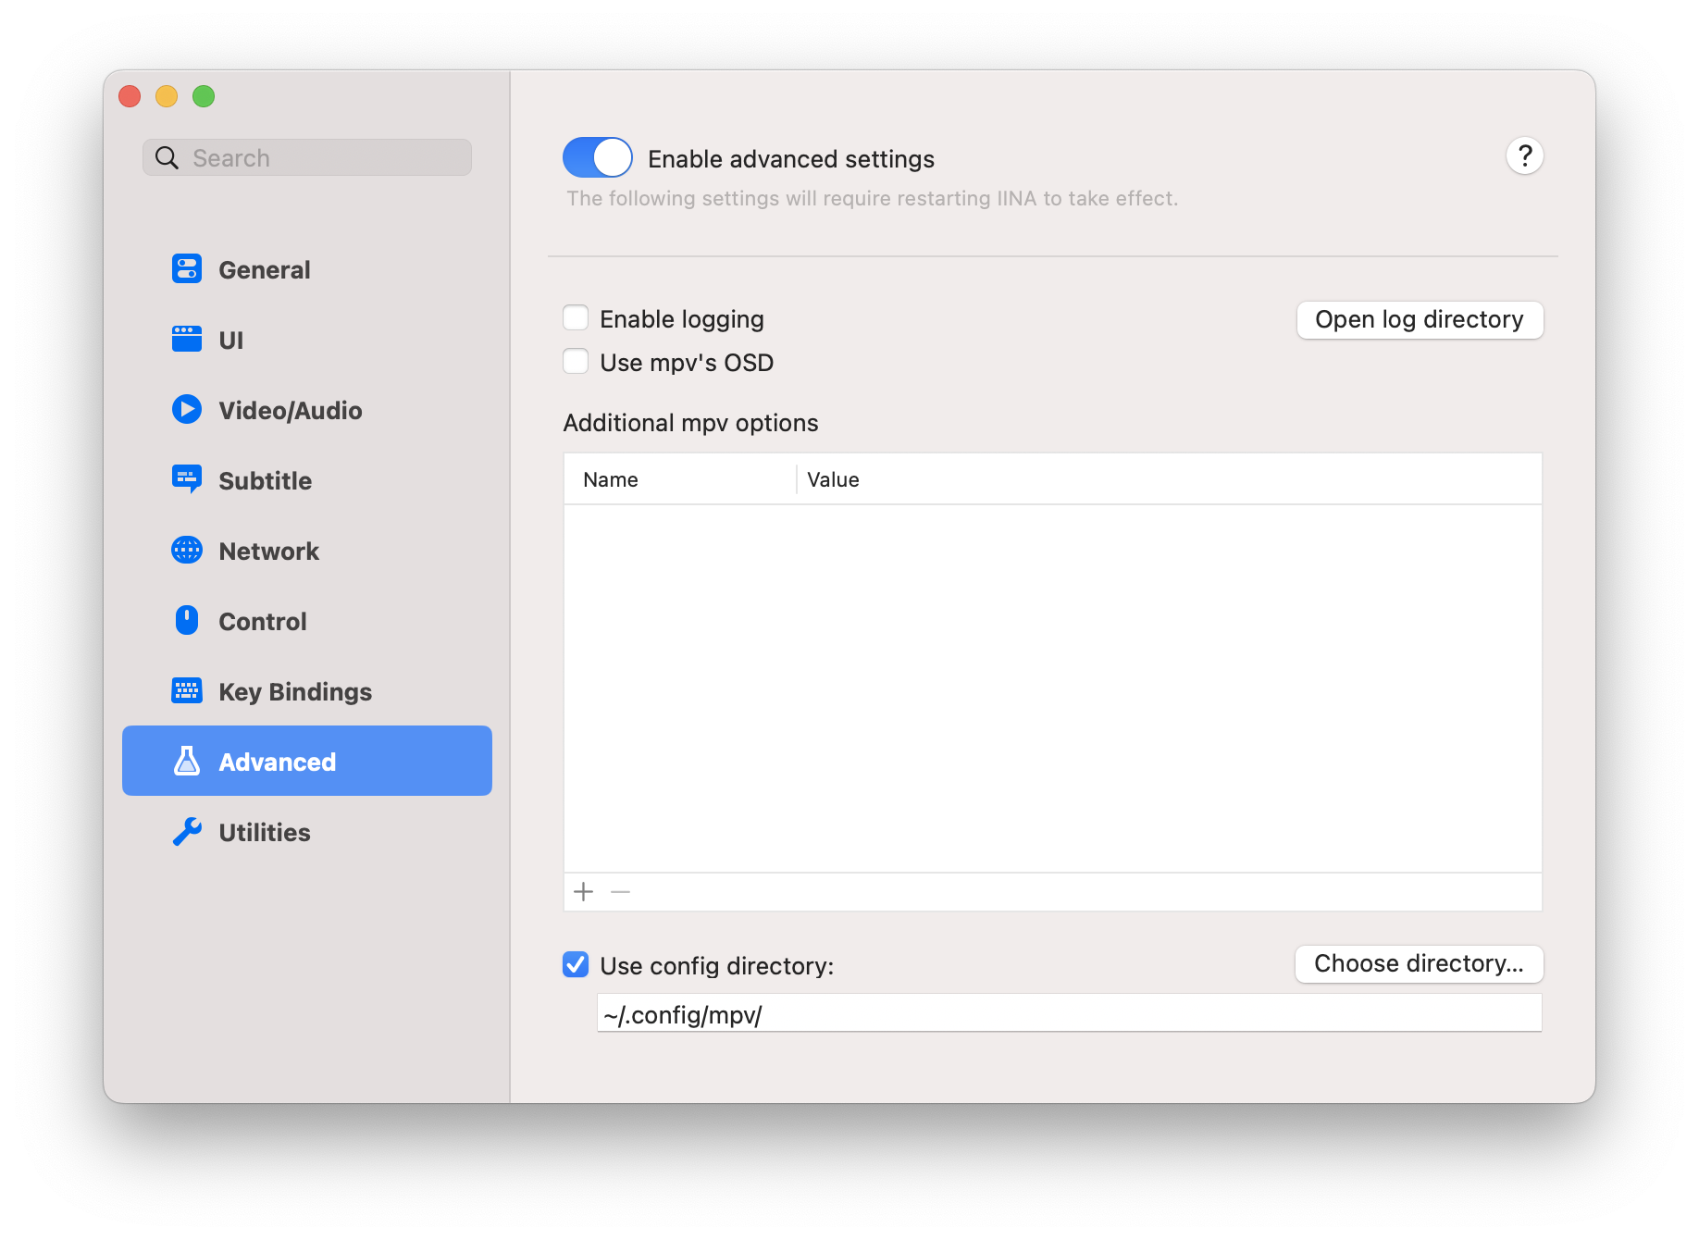Screen dimensions: 1699x1240
Task: Select the Subtitle speech bubble icon
Action: 186,479
